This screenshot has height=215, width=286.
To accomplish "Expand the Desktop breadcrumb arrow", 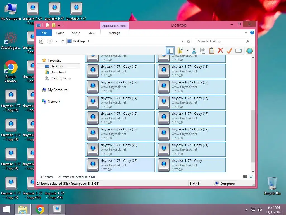I will 89,41.
